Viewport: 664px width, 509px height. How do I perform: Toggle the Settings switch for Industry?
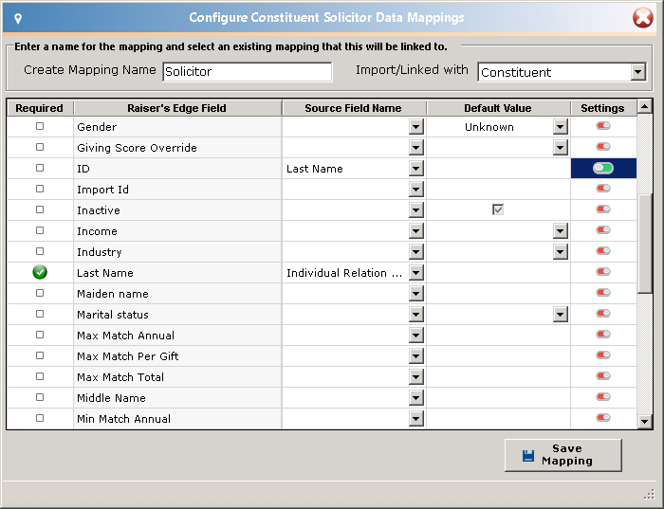coord(603,251)
